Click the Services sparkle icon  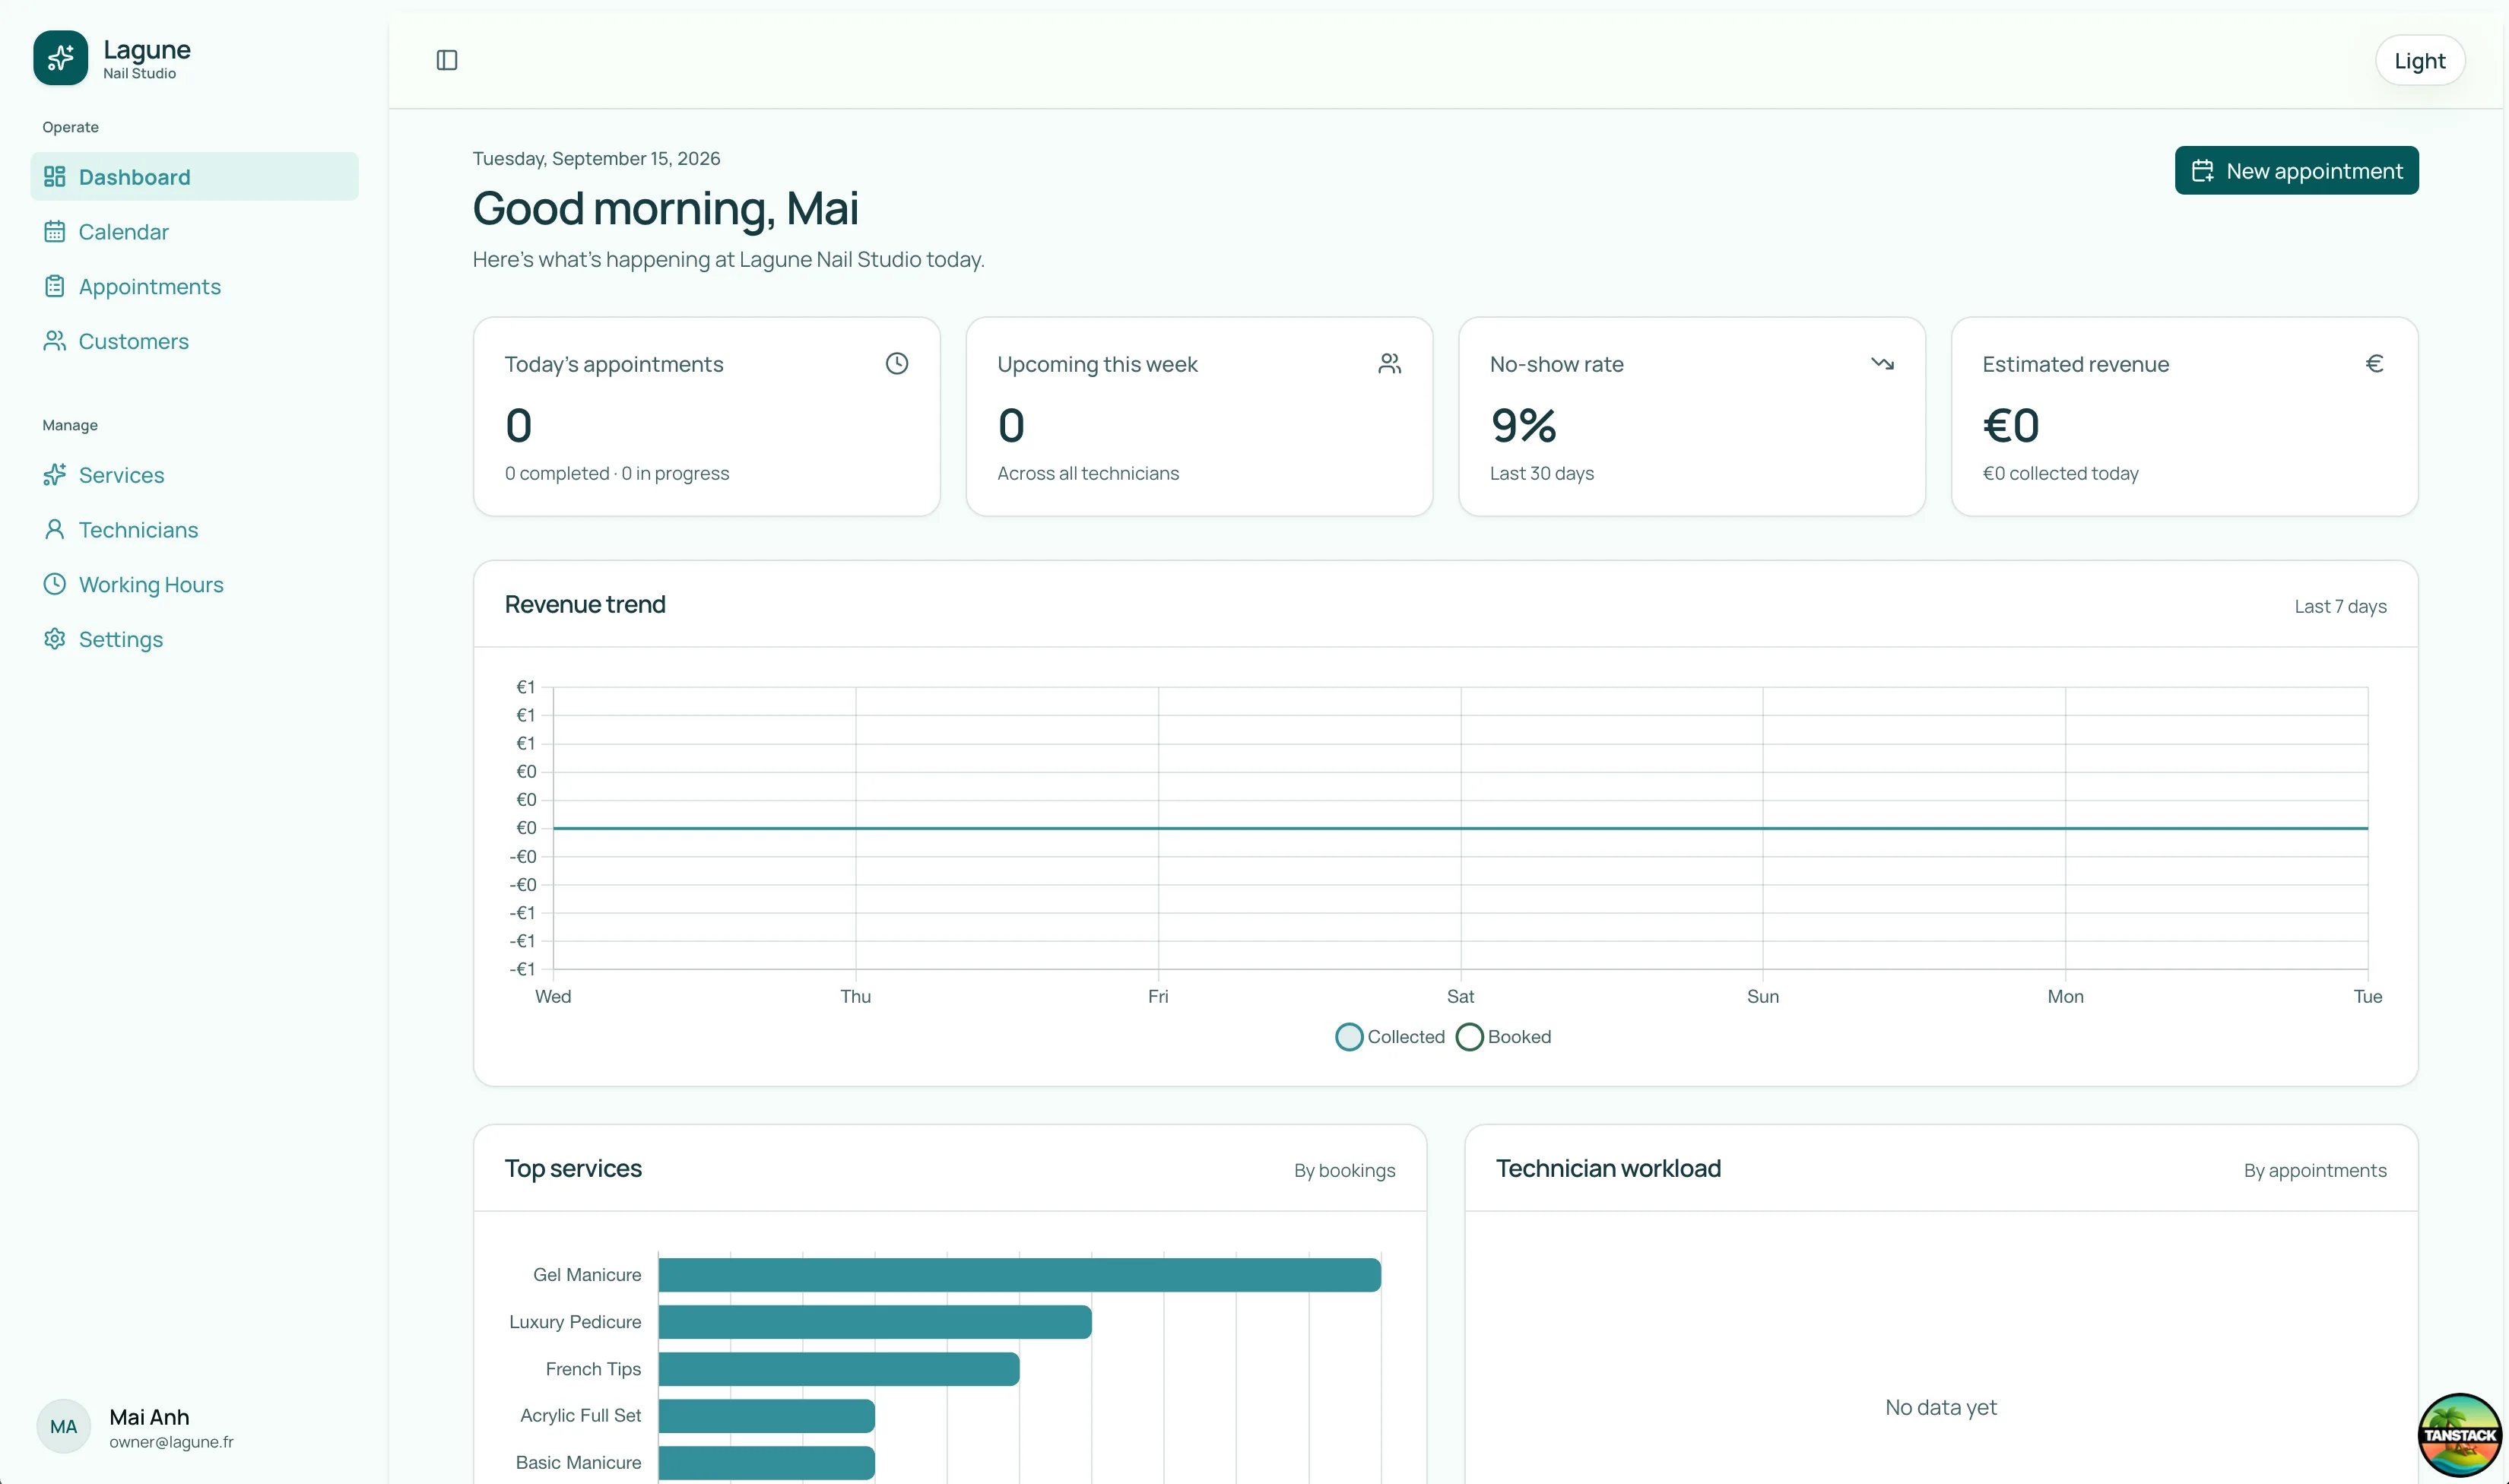click(x=54, y=475)
